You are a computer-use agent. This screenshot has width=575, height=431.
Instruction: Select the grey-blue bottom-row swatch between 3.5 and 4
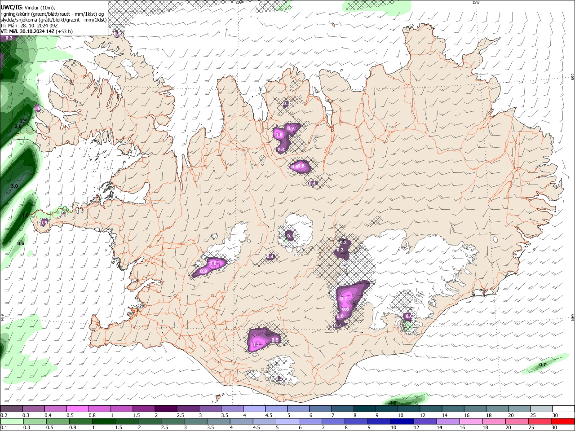pyautogui.click(x=218, y=422)
